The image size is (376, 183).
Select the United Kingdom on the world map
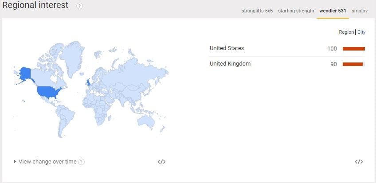coord(89,82)
